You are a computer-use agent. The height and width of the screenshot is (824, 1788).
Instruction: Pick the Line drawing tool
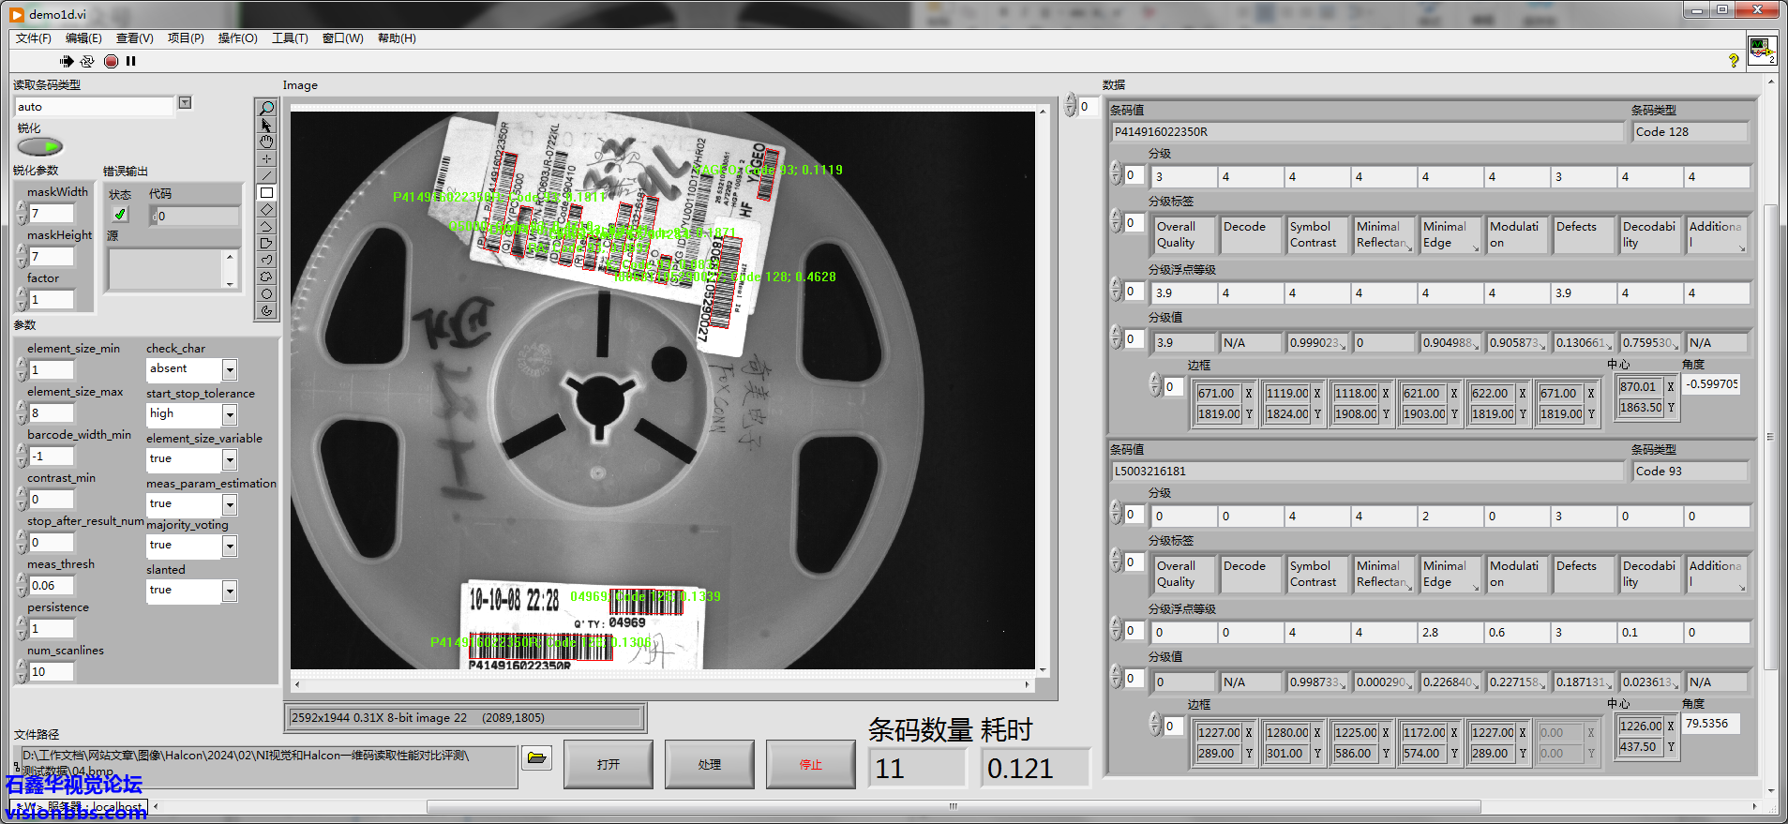(266, 176)
